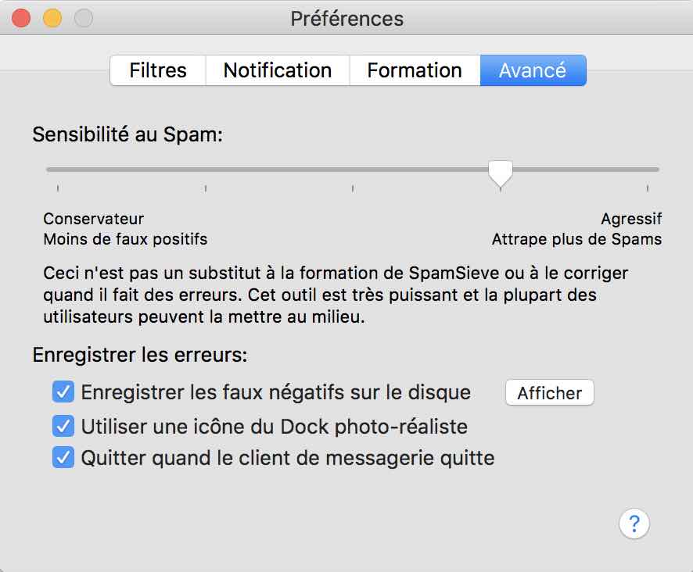Click the Afficher button
This screenshot has height=572, width=693.
point(549,392)
